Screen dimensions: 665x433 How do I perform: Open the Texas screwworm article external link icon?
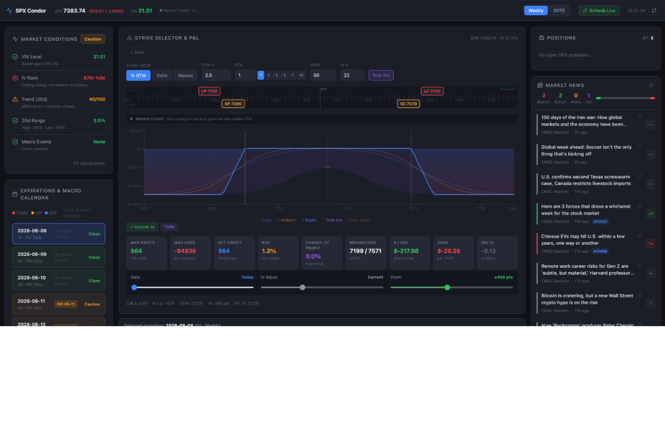pyautogui.click(x=640, y=177)
